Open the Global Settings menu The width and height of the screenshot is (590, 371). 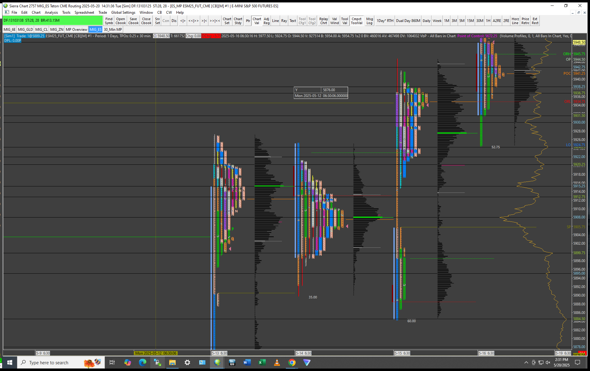pyautogui.click(x=123, y=13)
